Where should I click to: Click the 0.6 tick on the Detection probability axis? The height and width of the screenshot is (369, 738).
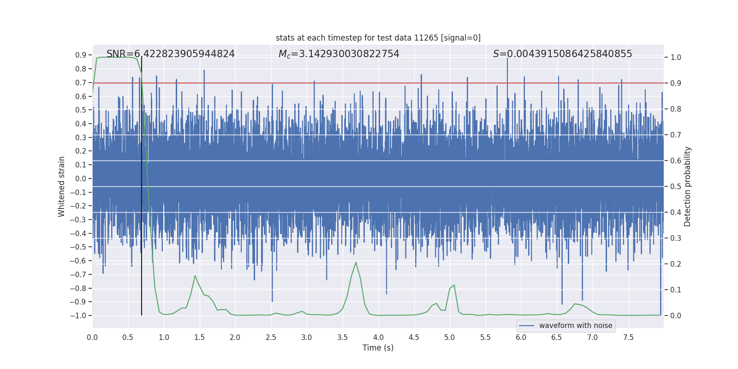(676, 161)
